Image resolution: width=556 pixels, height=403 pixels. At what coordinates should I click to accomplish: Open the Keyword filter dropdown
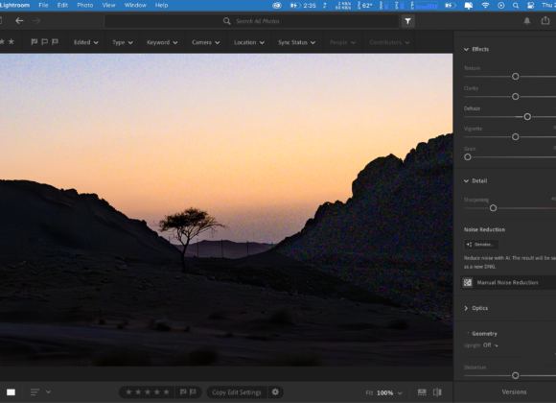(162, 42)
